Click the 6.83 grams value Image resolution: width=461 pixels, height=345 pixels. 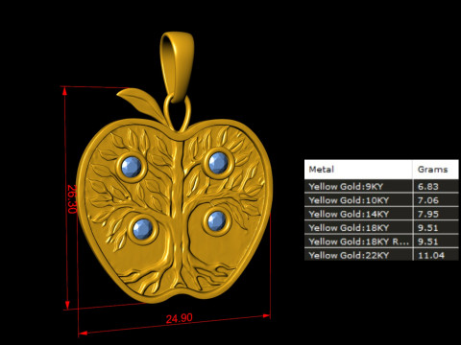(x=428, y=187)
